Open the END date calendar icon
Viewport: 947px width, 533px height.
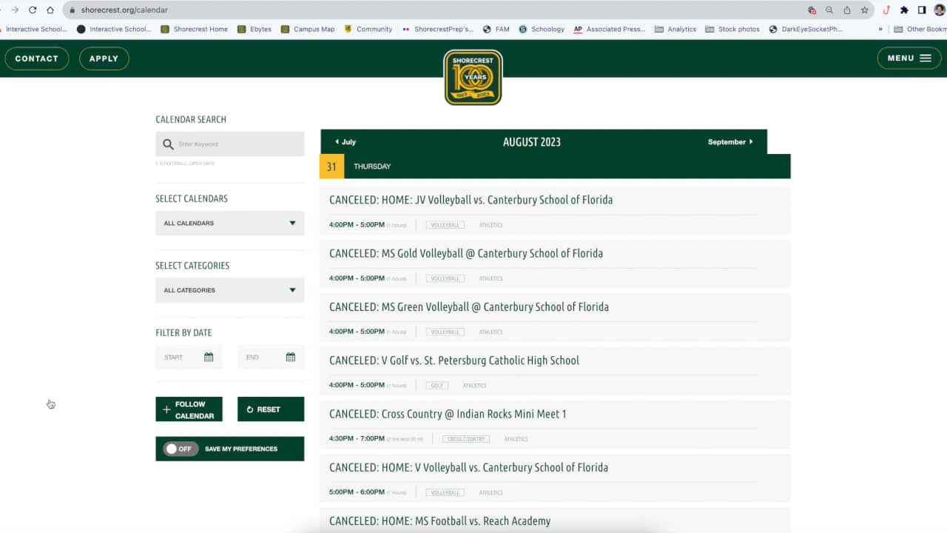click(291, 357)
